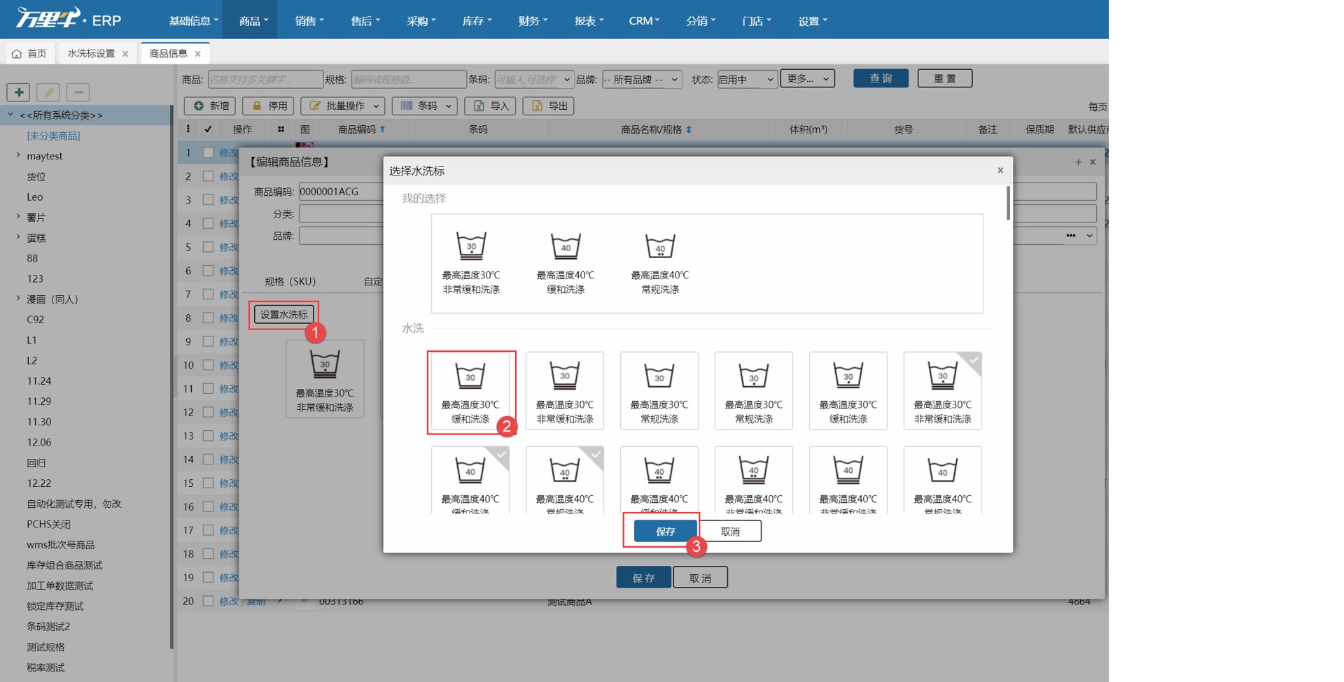
Task: Expand the 蛋糕 category node
Action: click(x=17, y=237)
